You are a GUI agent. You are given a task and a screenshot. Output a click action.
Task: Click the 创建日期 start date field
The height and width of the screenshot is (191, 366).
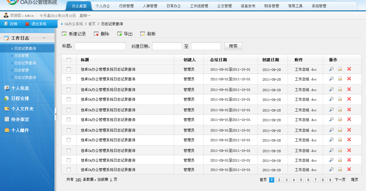(167, 46)
